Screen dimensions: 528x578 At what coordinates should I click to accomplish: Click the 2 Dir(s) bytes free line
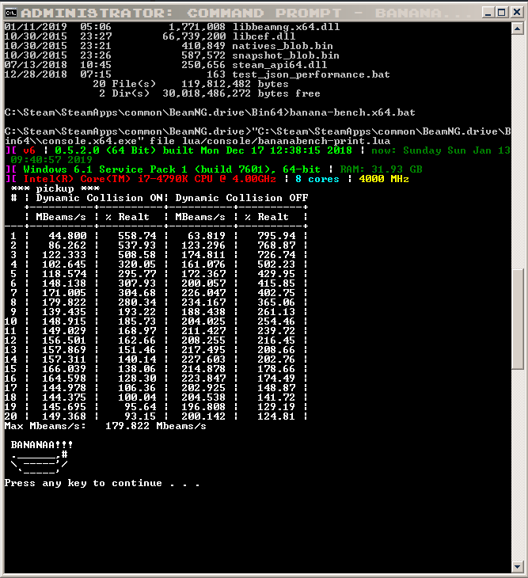click(x=210, y=93)
